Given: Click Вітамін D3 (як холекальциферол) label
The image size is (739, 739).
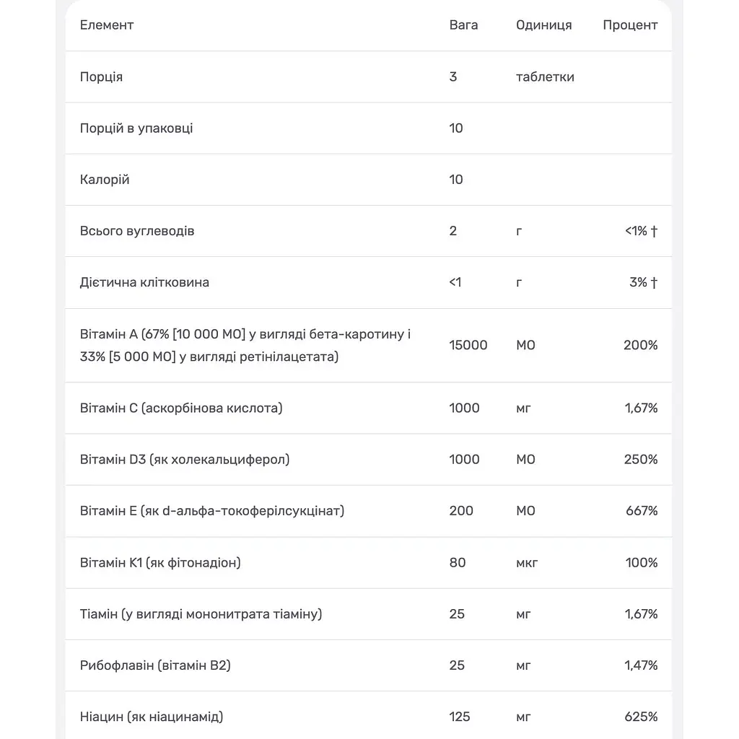Looking at the screenshot, I should 184,460.
